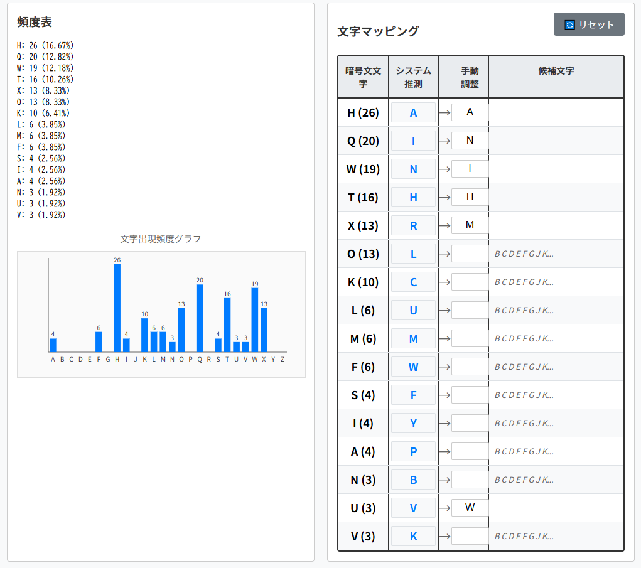
Task: Apply system guess A for cipher H
Action: click(413, 113)
